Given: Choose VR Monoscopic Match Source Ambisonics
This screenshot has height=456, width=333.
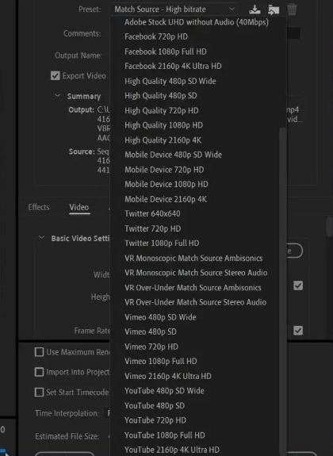Looking at the screenshot, I should click(193, 258).
